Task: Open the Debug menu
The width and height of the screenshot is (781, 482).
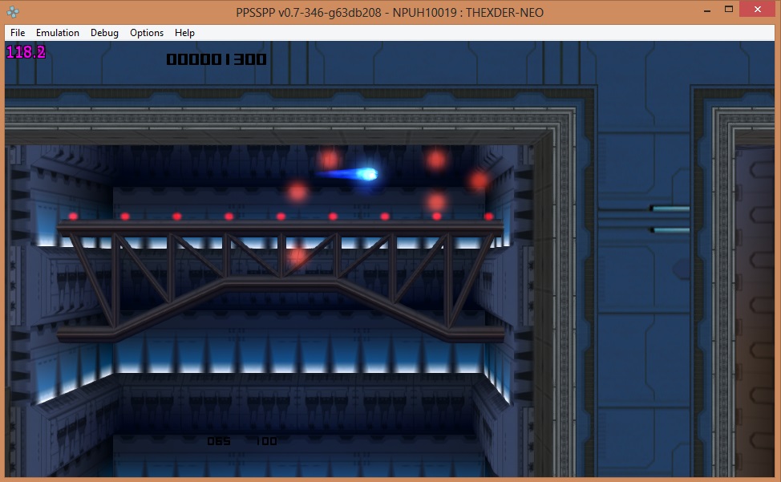Action: click(x=104, y=33)
